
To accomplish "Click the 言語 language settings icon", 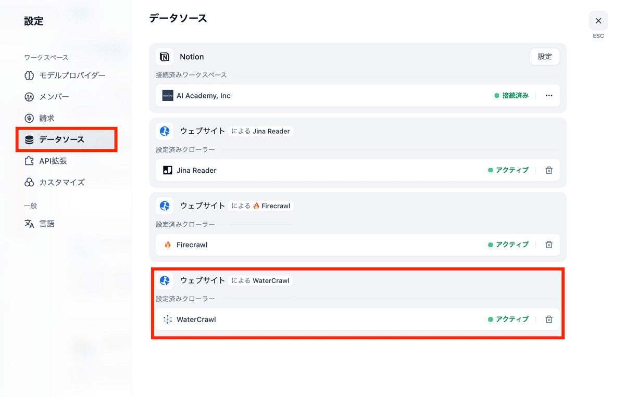I will (x=30, y=223).
